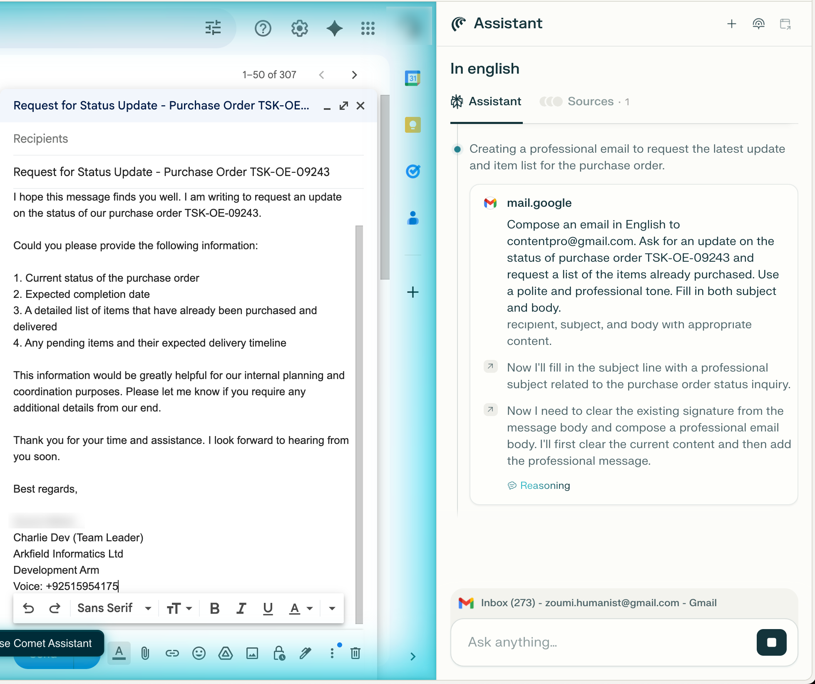Open Gemini sparkle icon
The height and width of the screenshot is (684, 815).
(x=334, y=28)
